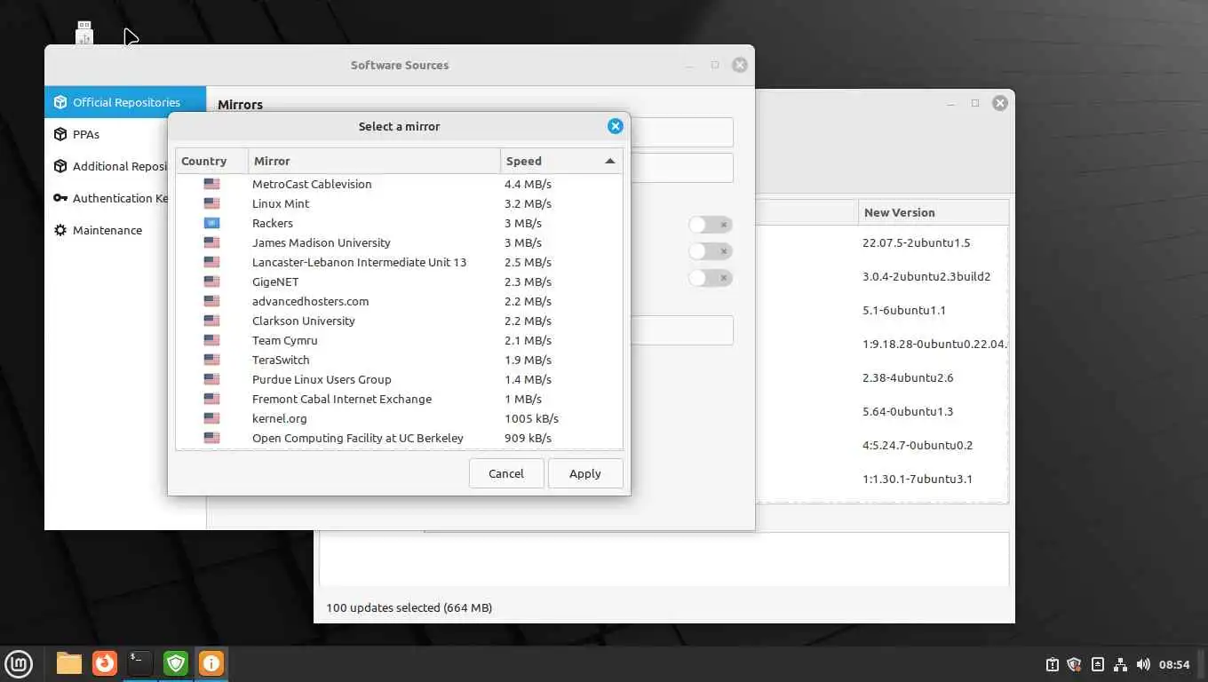Click the 4.4 MB/s speed cell
This screenshot has height=682, width=1208.
tap(528, 184)
